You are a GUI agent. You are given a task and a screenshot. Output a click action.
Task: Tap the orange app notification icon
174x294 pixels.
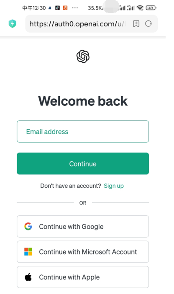[65, 8]
